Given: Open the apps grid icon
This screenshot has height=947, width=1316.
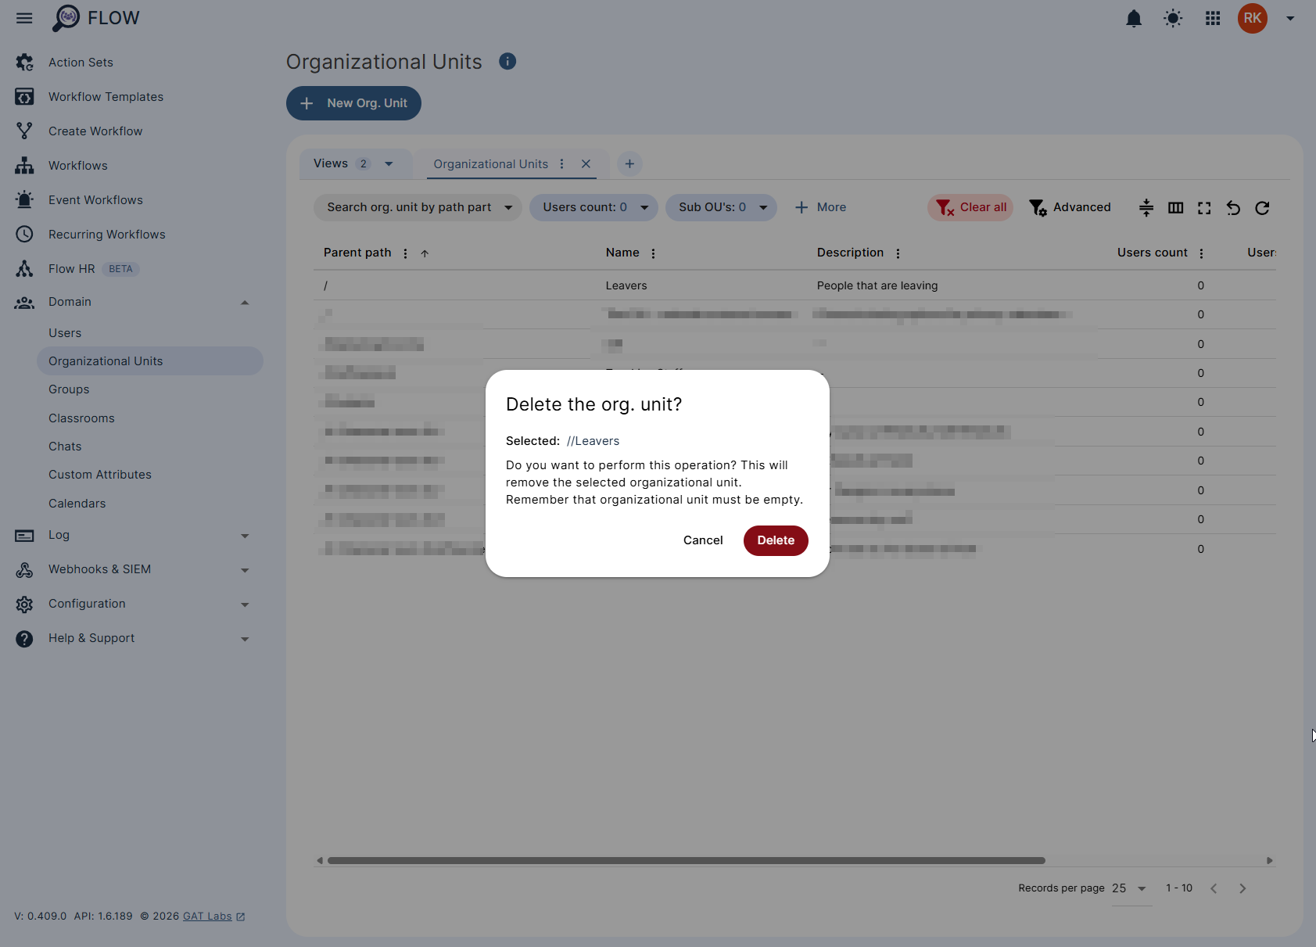Looking at the screenshot, I should [x=1212, y=18].
